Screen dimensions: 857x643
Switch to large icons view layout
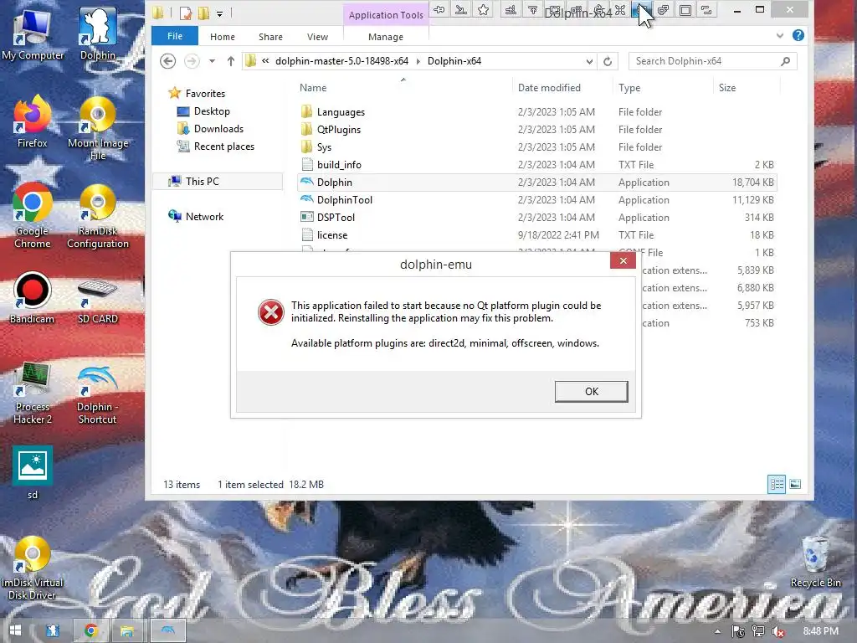pos(795,484)
